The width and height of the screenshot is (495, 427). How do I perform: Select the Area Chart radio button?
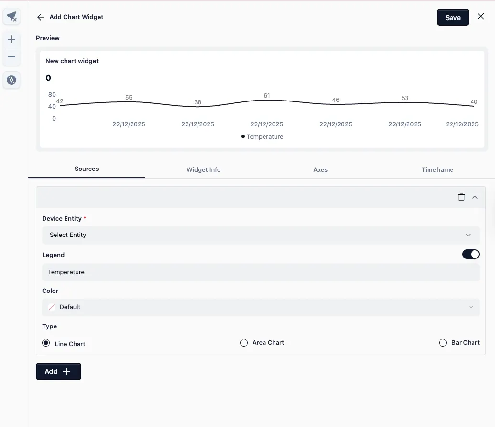tap(244, 343)
